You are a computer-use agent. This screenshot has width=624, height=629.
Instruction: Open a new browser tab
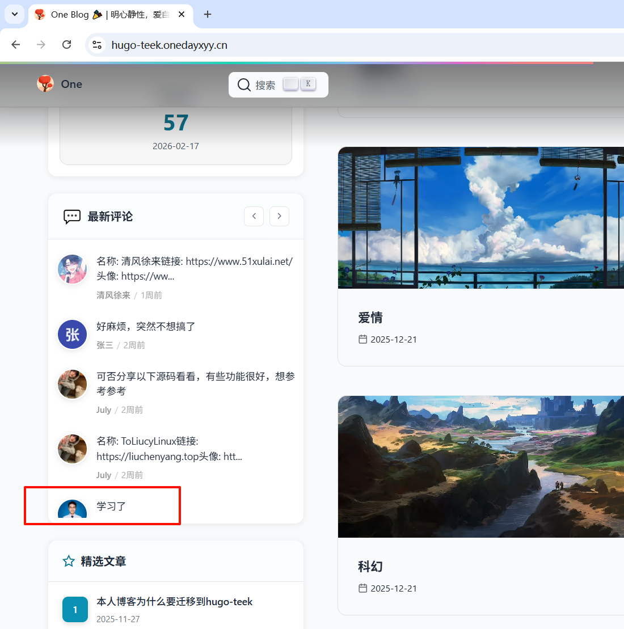point(208,14)
